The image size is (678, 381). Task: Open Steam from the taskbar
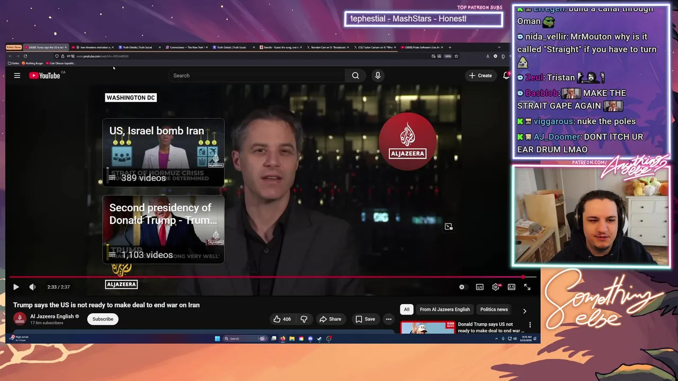[319, 339]
